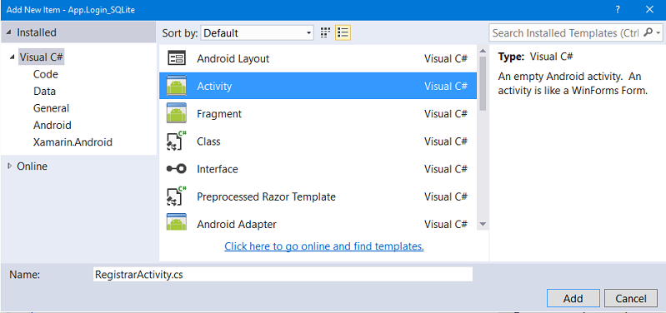Select the Code category
This screenshot has height=313, width=666.
[46, 74]
